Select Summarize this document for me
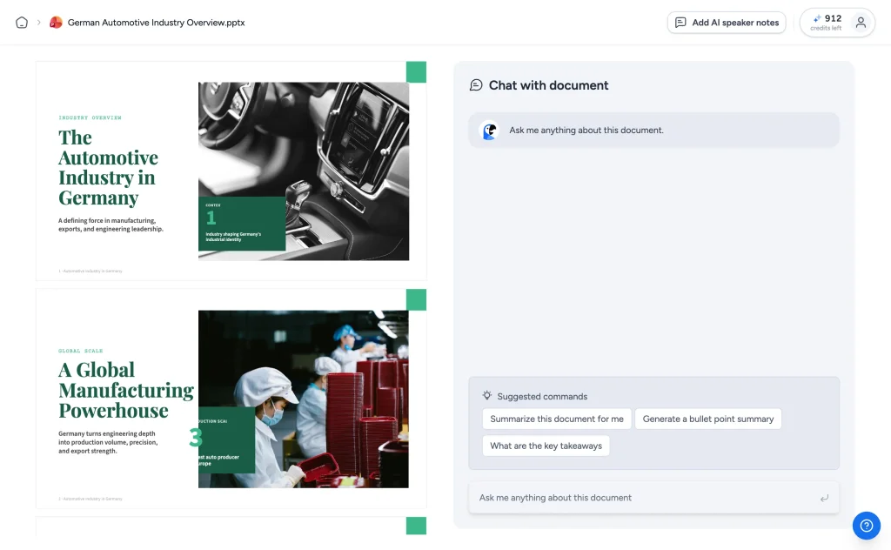The height and width of the screenshot is (550, 891). (x=556, y=419)
